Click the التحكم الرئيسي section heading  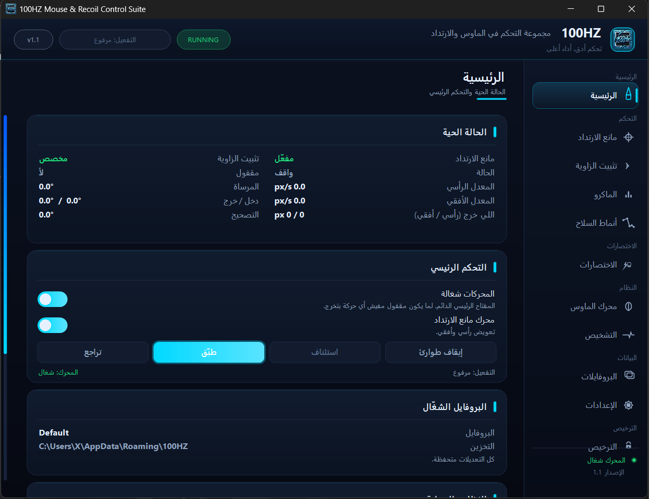[x=458, y=267]
